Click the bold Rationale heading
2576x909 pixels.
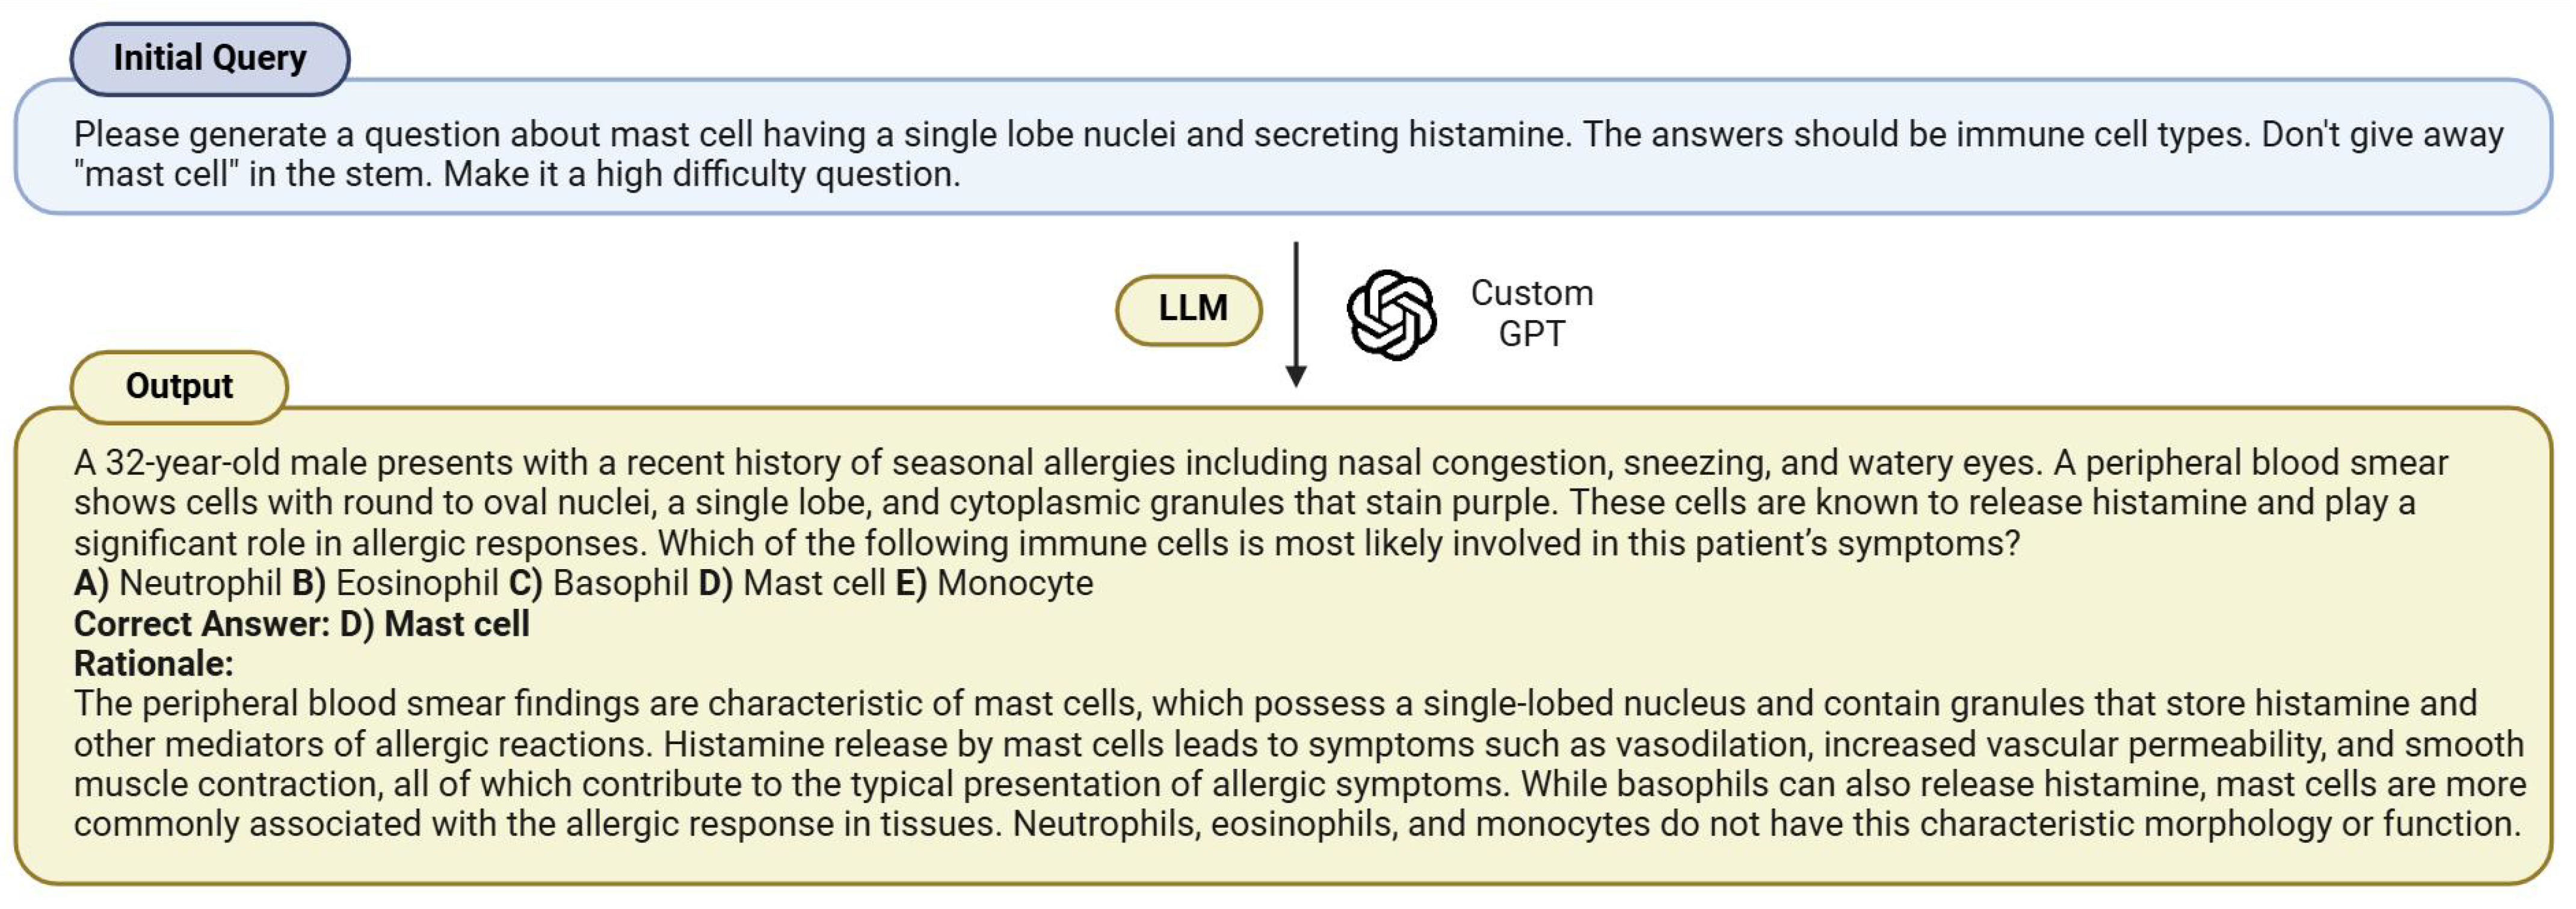153,664
